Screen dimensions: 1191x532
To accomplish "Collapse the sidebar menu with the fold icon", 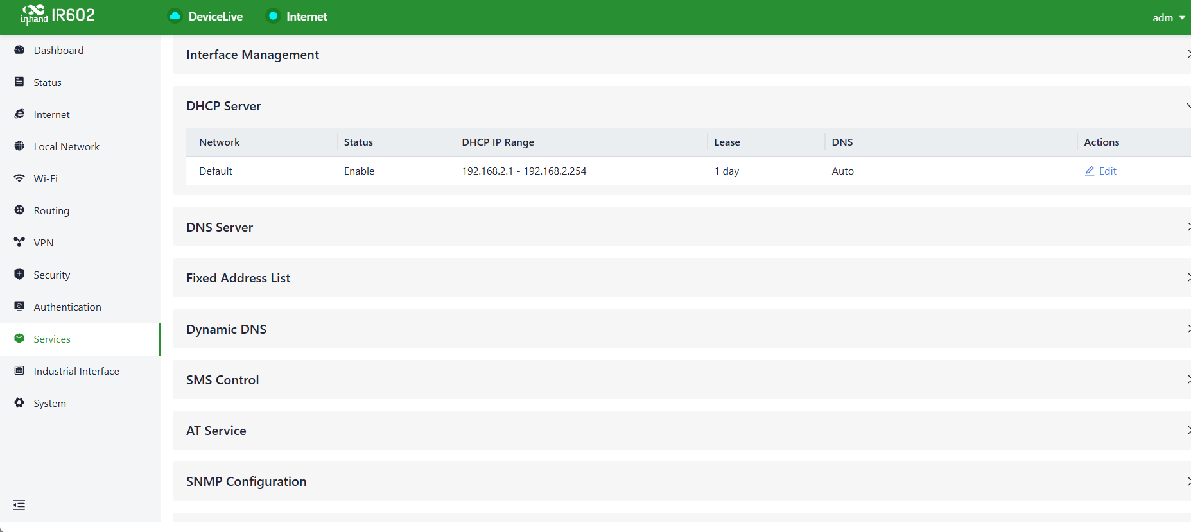I will (19, 505).
